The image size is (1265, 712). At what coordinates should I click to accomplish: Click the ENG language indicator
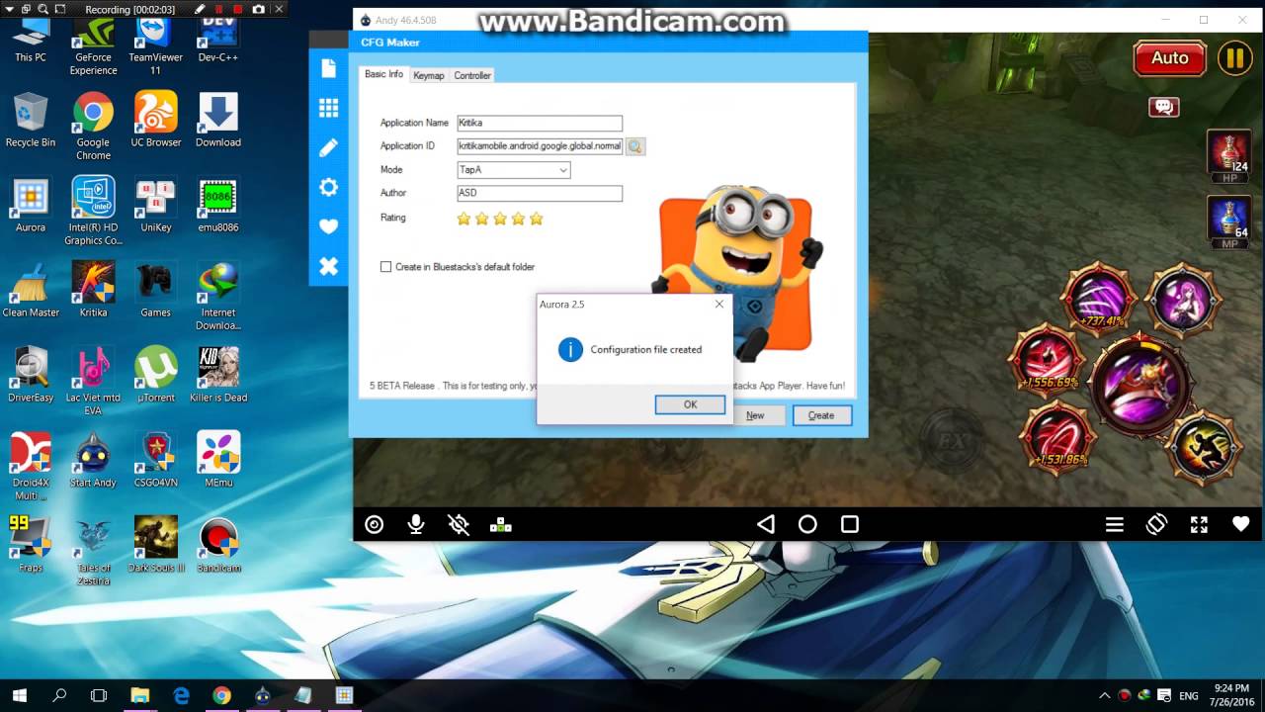pyautogui.click(x=1189, y=696)
